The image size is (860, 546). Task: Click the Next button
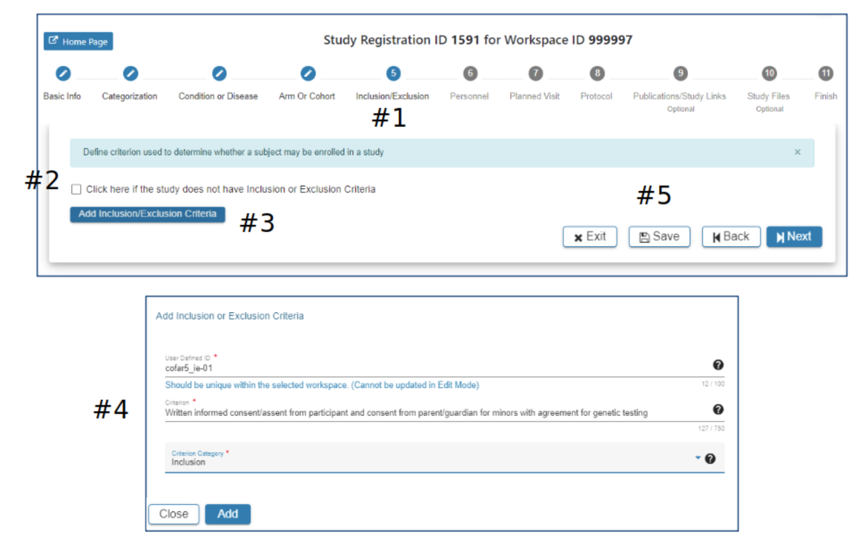pyautogui.click(x=794, y=237)
